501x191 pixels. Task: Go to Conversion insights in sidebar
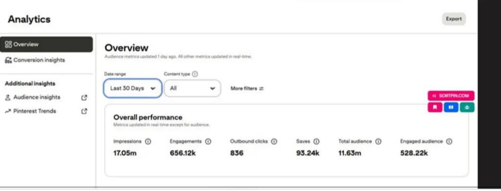click(35, 60)
